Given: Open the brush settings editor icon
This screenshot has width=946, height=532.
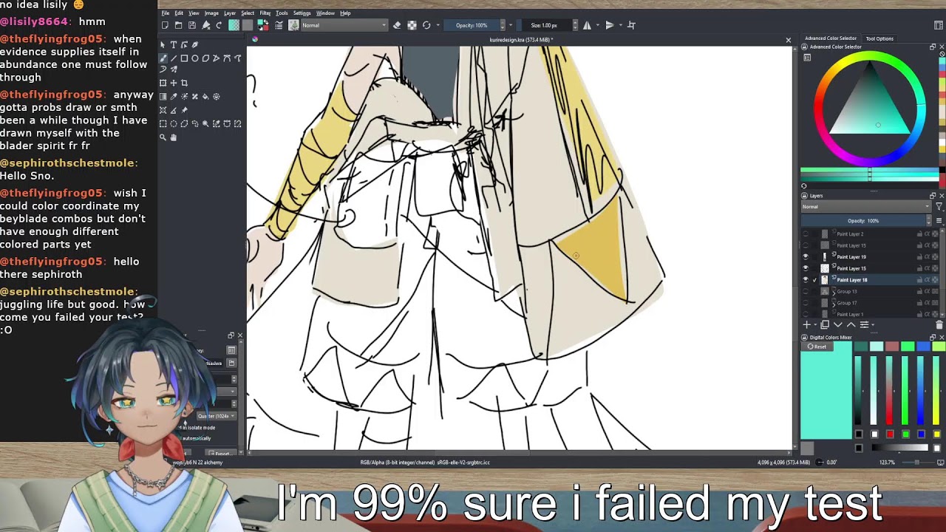Looking at the screenshot, I should (279, 25).
